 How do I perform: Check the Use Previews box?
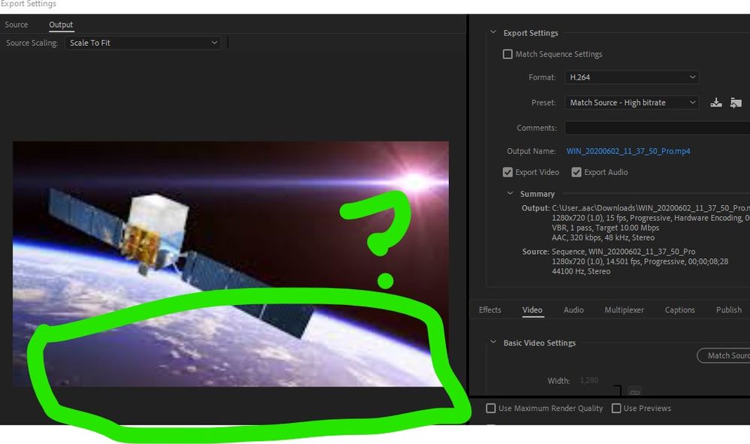tap(616, 408)
